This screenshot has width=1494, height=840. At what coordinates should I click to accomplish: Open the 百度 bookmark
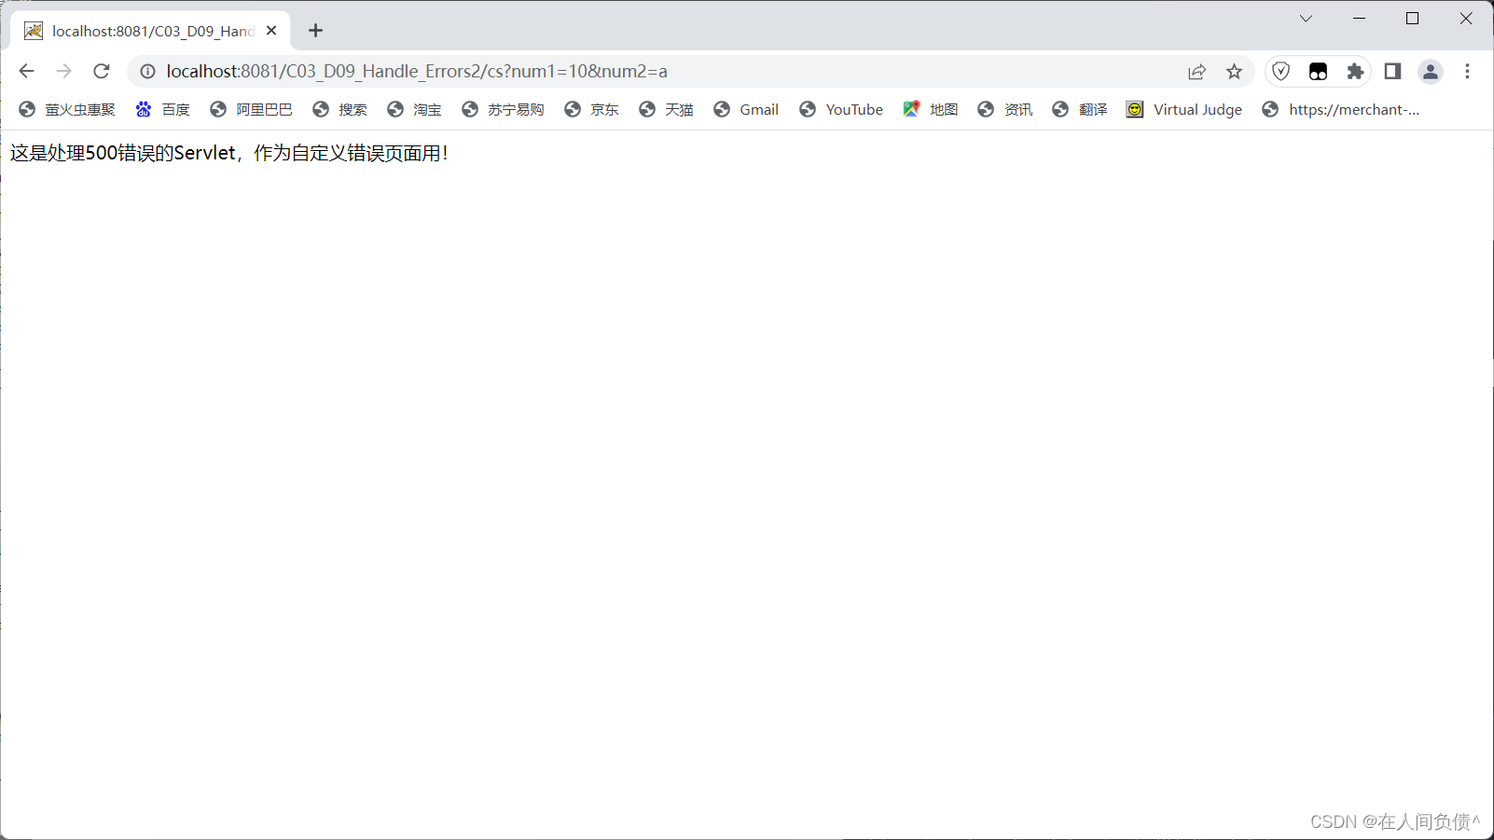click(x=163, y=109)
